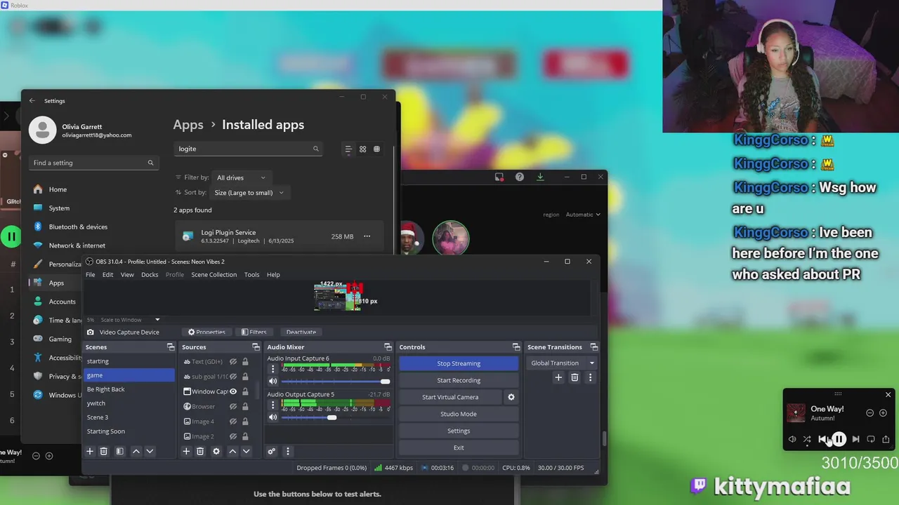Open options dots for Audio Input Capture 6
The width and height of the screenshot is (899, 505).
[273, 369]
